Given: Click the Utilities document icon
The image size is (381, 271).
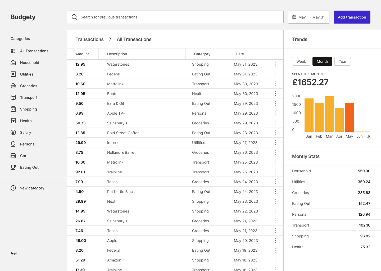Looking at the screenshot, I should point(13,74).
